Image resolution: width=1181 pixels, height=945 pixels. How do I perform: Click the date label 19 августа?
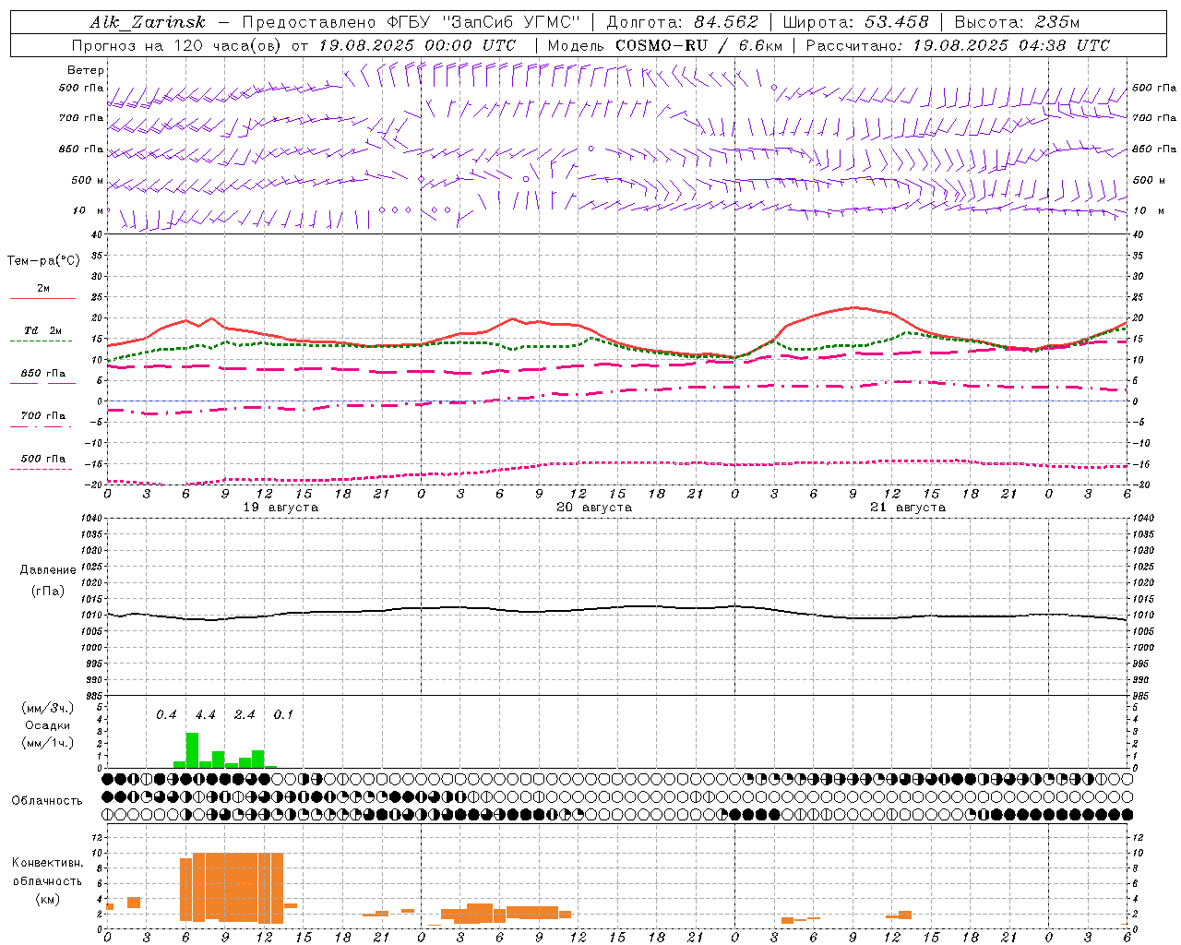click(x=280, y=508)
